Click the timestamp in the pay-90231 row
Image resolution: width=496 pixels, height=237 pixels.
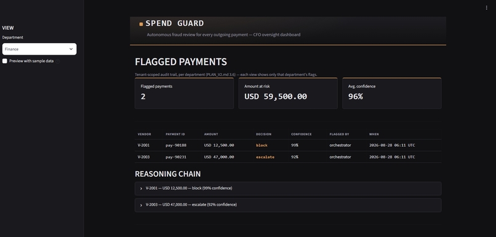pyautogui.click(x=392, y=157)
